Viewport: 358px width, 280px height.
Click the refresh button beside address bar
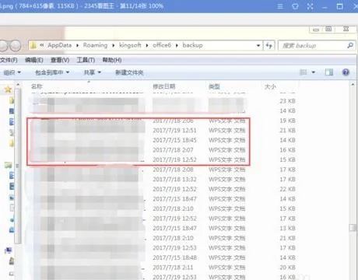click(x=269, y=46)
